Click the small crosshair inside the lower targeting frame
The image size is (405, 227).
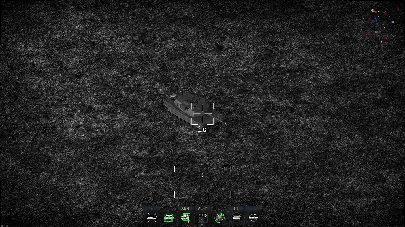click(x=202, y=175)
